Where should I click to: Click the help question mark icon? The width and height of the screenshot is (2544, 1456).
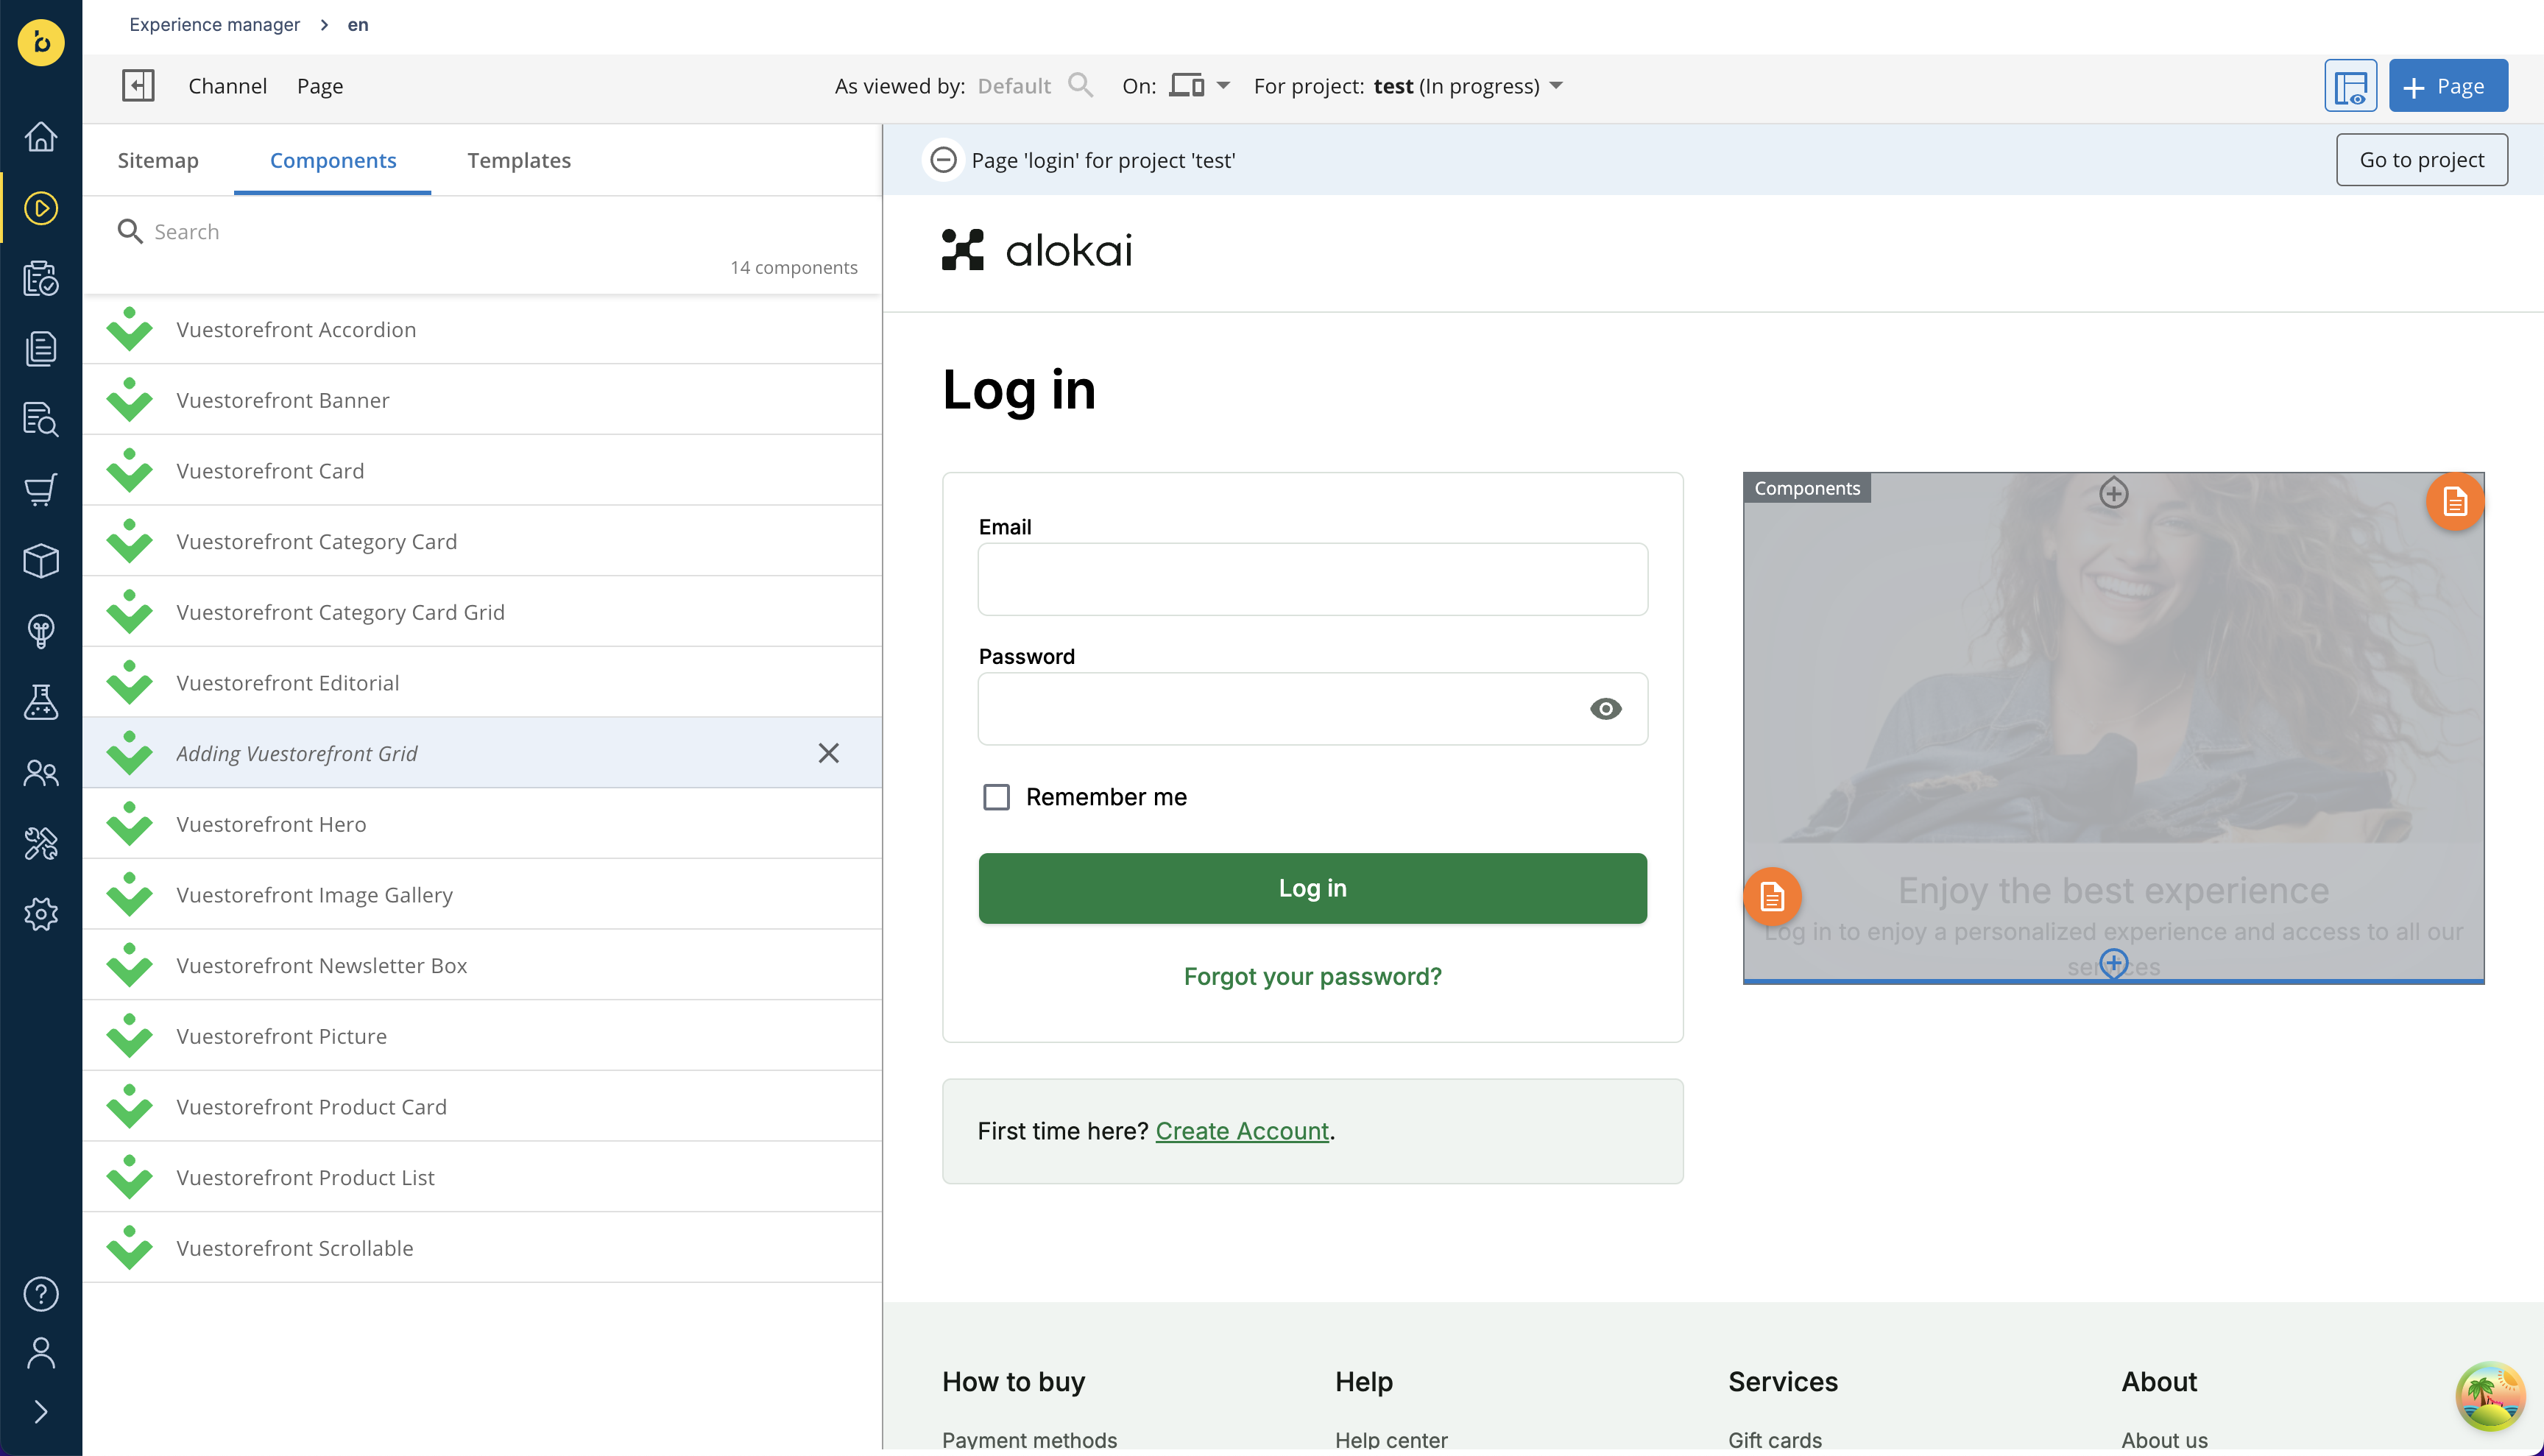pyautogui.click(x=41, y=1294)
